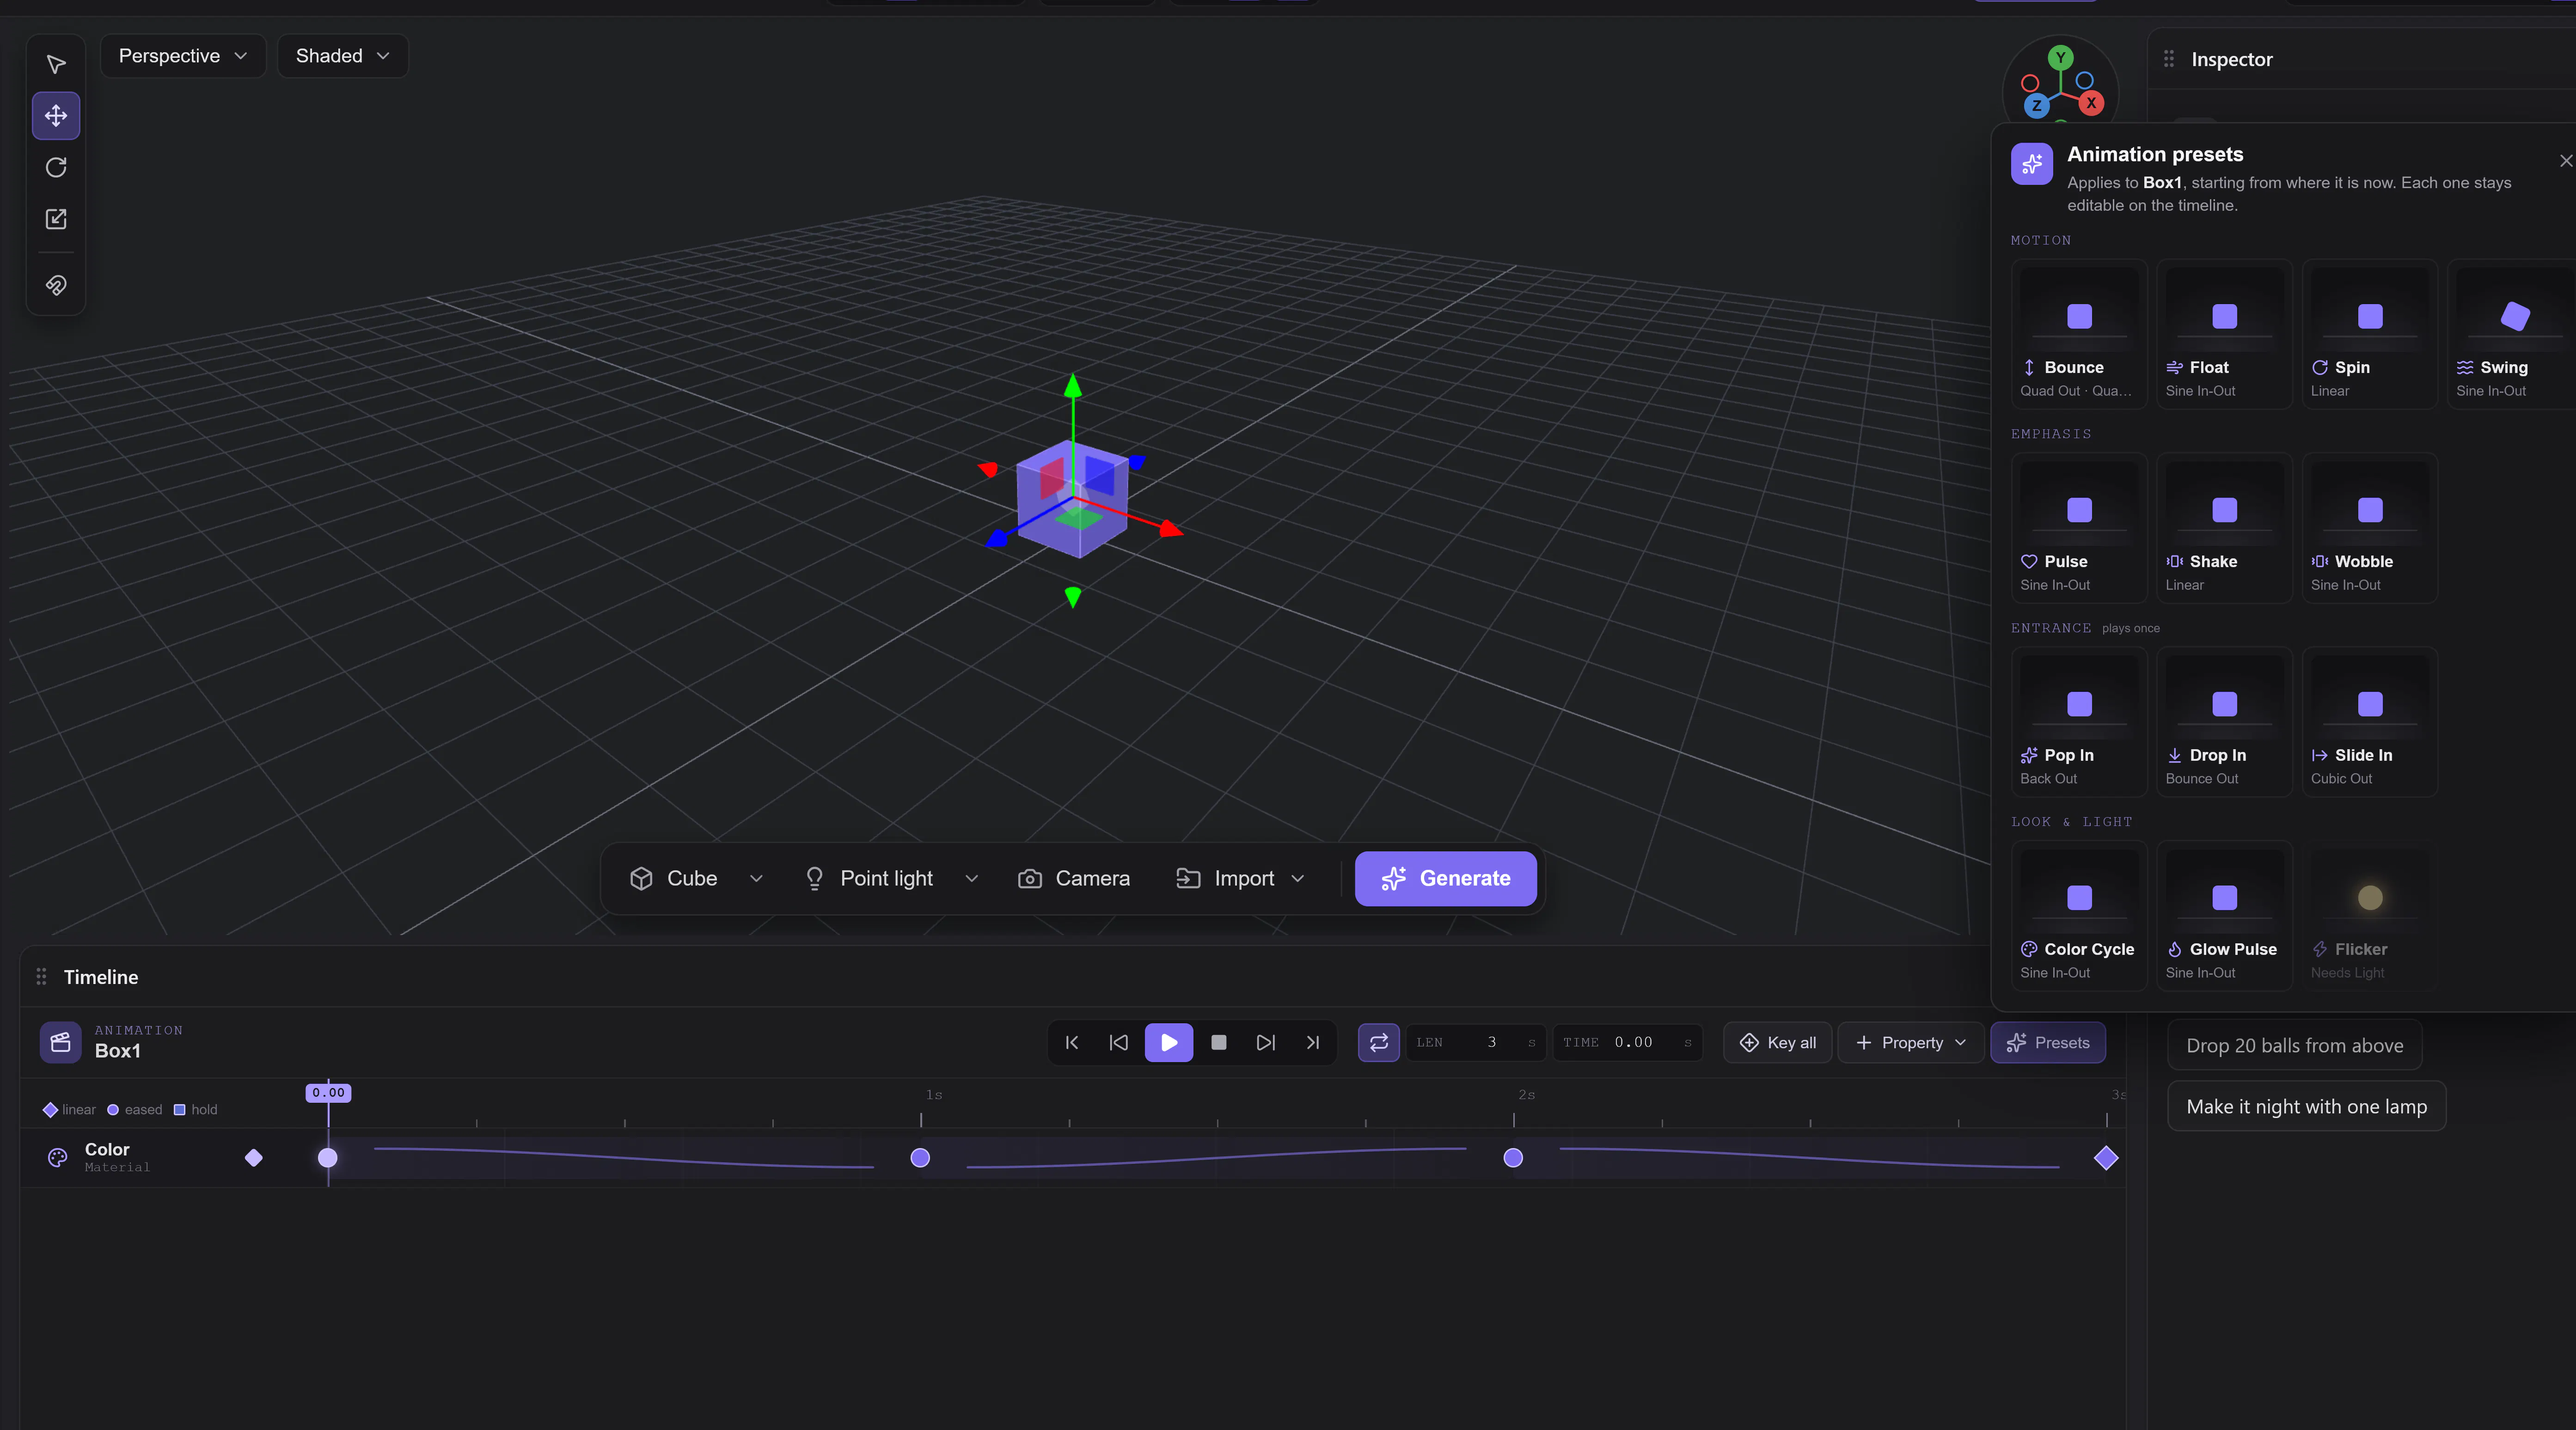Viewport: 2576px width, 1430px height.
Task: Expand the Point light type chevron
Action: point(971,878)
